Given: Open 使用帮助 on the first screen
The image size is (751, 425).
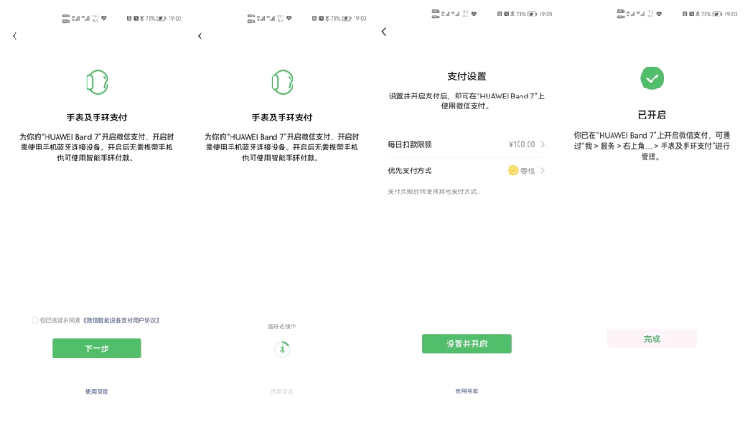Looking at the screenshot, I should tap(97, 392).
